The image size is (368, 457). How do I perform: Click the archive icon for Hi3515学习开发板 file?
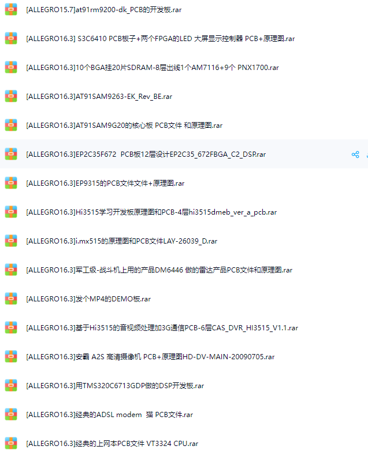pyautogui.click(x=11, y=212)
